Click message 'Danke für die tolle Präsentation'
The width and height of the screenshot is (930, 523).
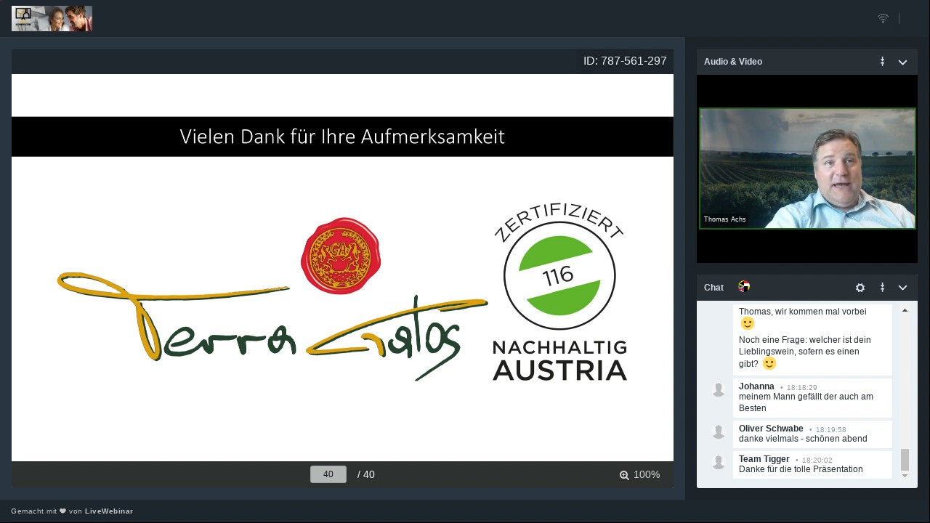[x=801, y=469]
